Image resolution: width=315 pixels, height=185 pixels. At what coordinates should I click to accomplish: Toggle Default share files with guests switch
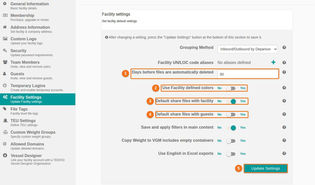coord(231,115)
